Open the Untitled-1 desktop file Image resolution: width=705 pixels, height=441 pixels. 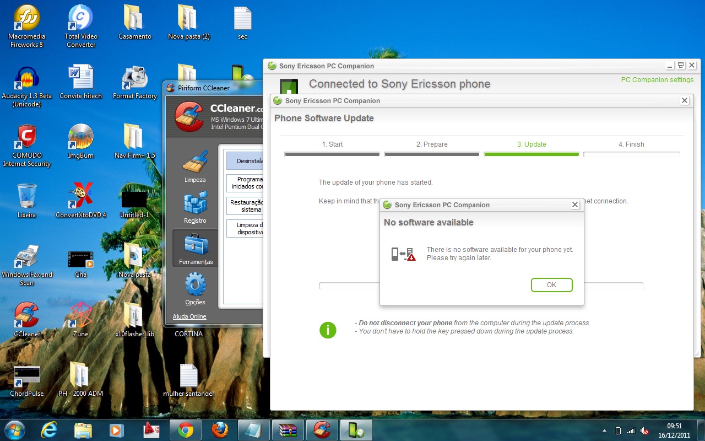135,204
